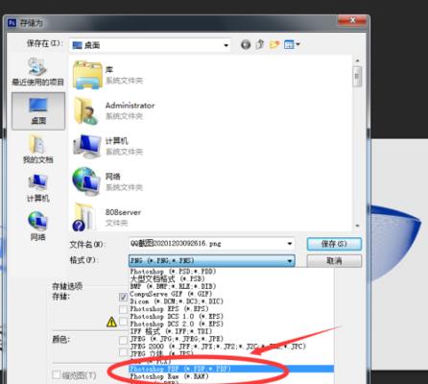Open 网络 in the left sidebar
The width and height of the screenshot is (428, 384).
(x=38, y=226)
